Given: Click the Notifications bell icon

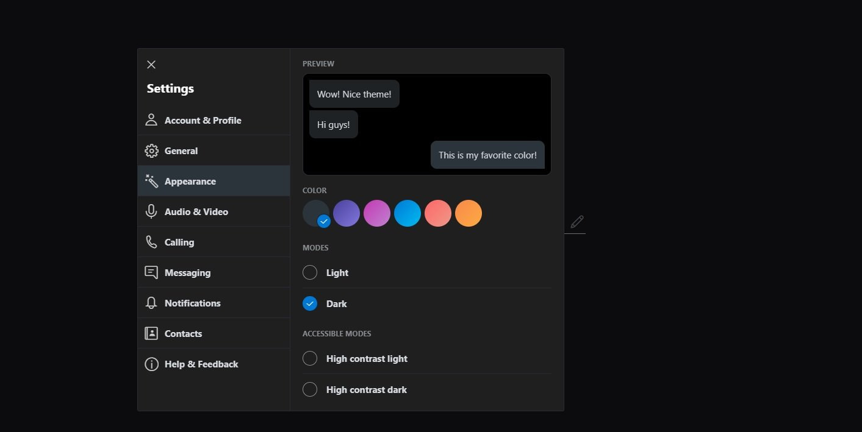Looking at the screenshot, I should coord(151,303).
